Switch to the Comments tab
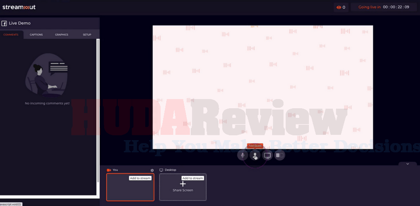The height and width of the screenshot is (206, 420). click(x=11, y=35)
